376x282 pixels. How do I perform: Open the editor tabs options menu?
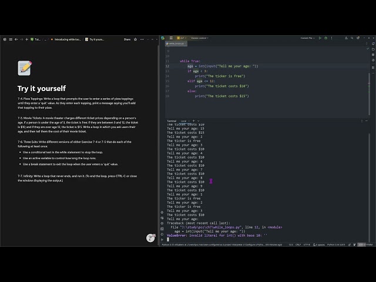(x=367, y=43)
